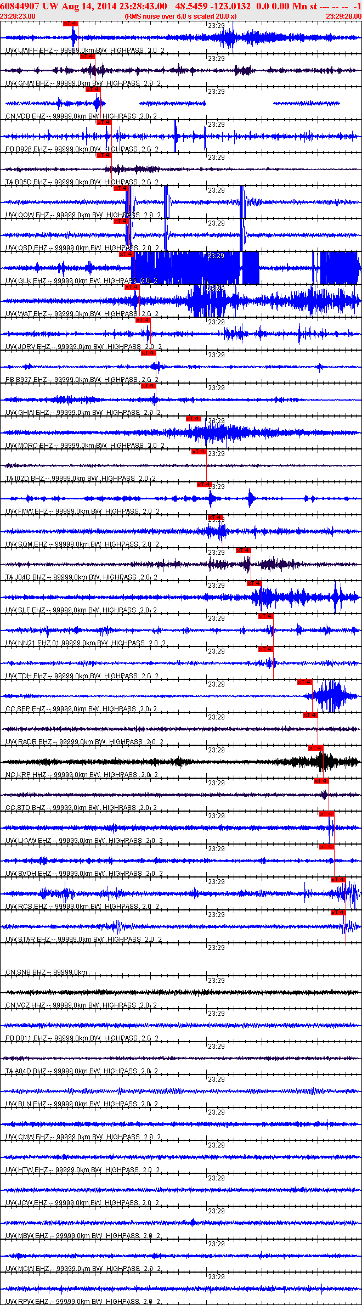Screen dimensions: 362x1305
Task: Select the CN.VDB EHZ station label
Action: click(25, 116)
